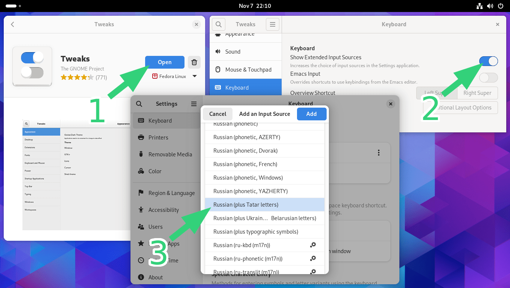Screen dimensions: 510x288
Task: Expand the Fedora Linux source dropdown
Action: coord(194,76)
